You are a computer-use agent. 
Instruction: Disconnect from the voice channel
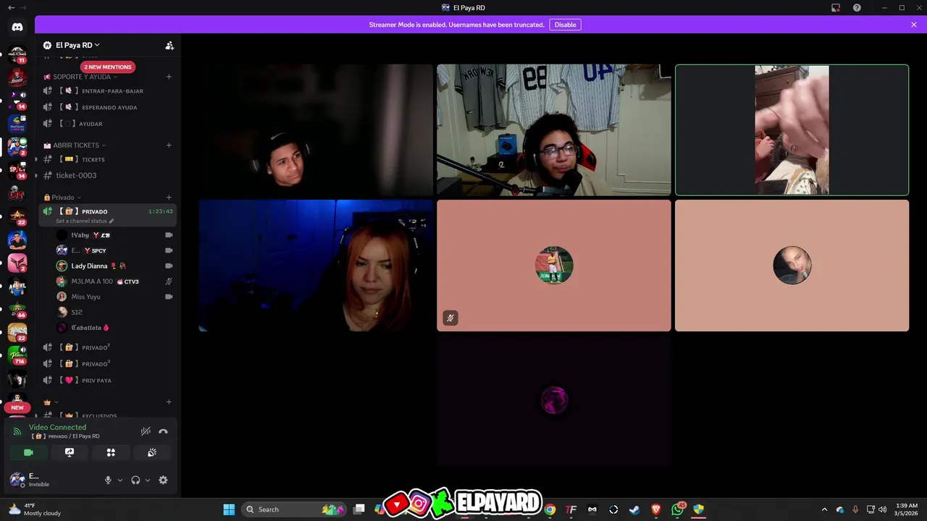point(163,431)
